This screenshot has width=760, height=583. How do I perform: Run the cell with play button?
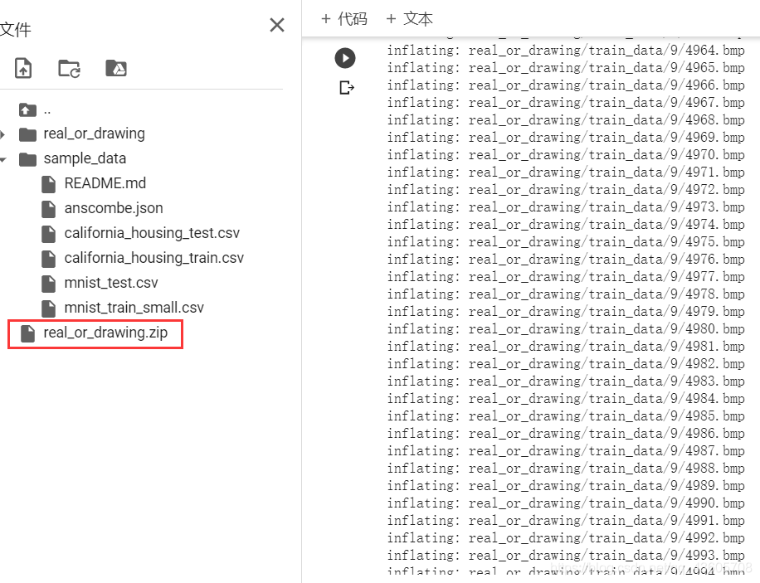click(345, 58)
